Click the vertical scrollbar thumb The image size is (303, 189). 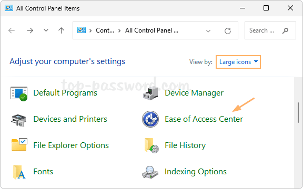coord(298,113)
